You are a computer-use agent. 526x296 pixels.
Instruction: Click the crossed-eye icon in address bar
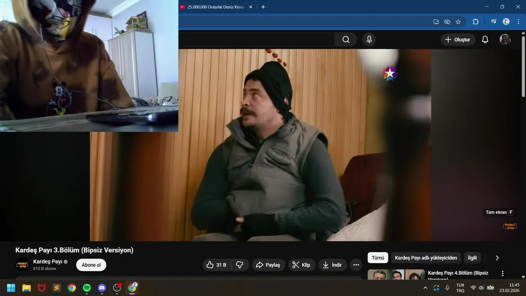click(x=447, y=21)
